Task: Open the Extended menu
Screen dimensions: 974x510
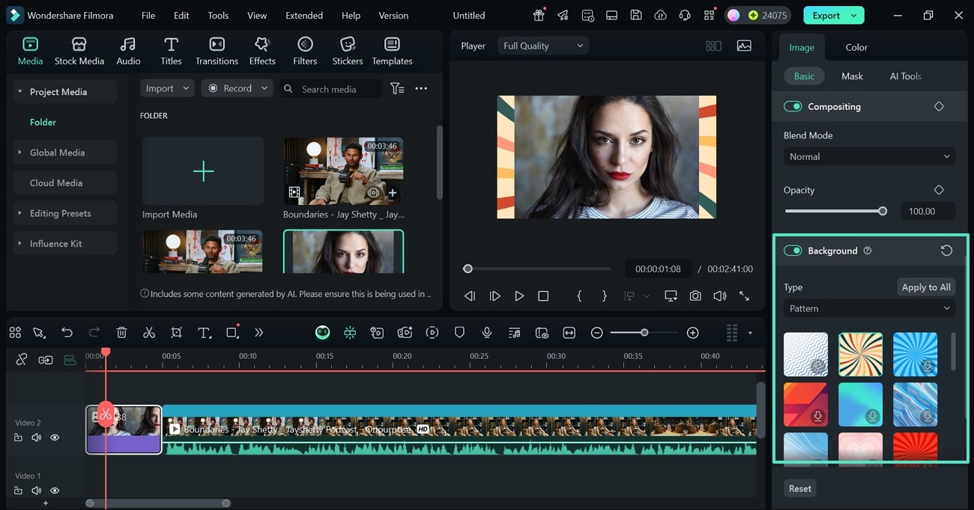Action: 304,15
